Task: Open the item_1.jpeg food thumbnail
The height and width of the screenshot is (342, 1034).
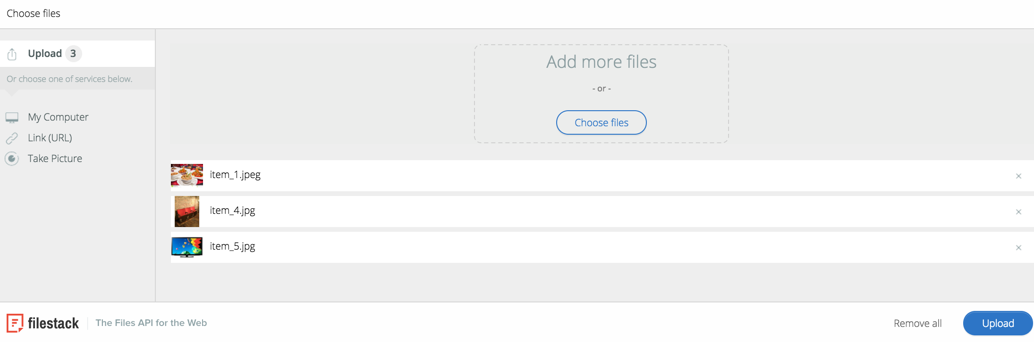Action: [187, 175]
